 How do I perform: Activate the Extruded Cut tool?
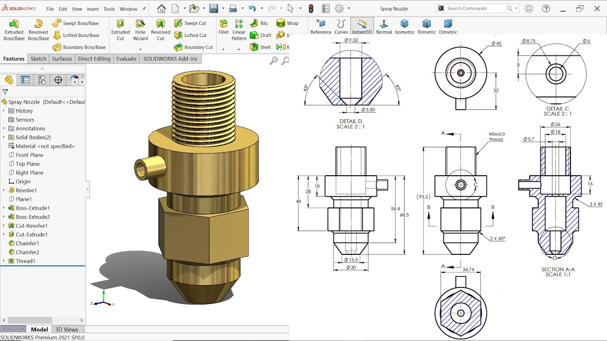(120, 30)
